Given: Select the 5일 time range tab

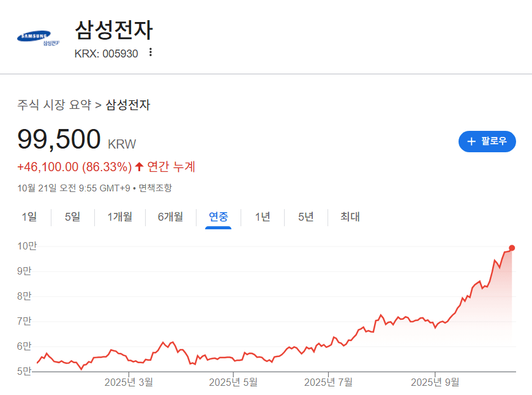Looking at the screenshot, I should [x=72, y=216].
